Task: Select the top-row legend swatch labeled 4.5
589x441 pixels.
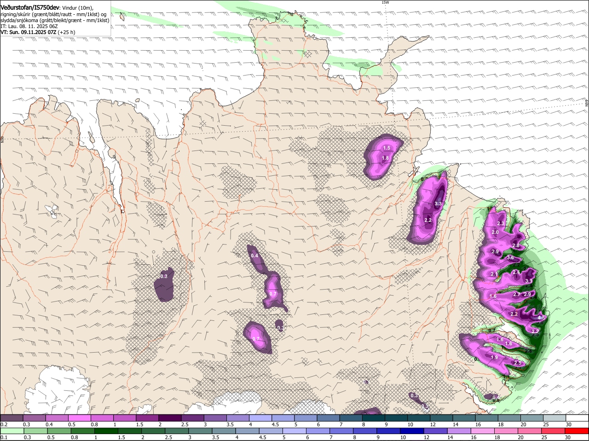Action: [x=283, y=418]
